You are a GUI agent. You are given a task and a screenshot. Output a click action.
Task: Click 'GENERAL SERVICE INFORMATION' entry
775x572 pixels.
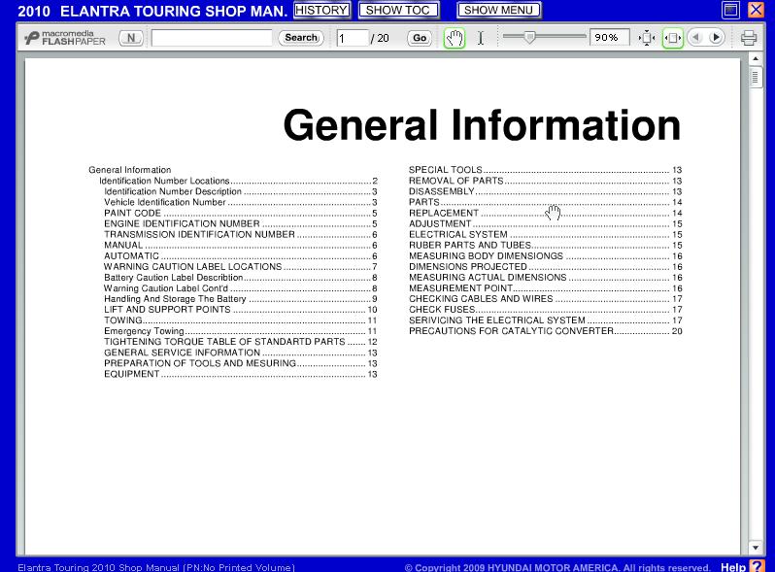(240, 353)
